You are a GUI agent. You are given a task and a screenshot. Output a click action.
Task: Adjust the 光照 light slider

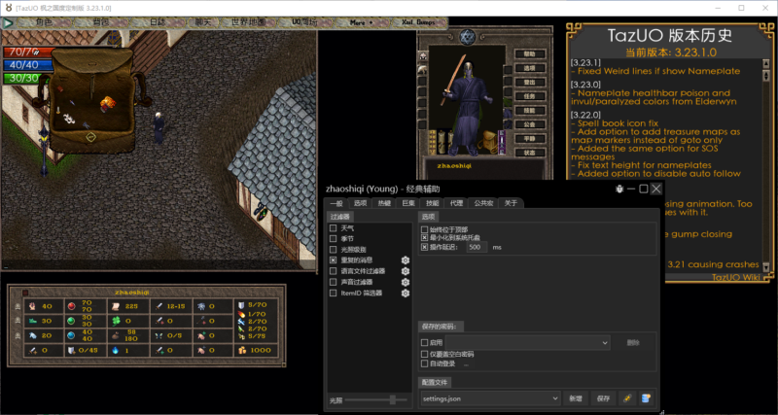point(393,399)
